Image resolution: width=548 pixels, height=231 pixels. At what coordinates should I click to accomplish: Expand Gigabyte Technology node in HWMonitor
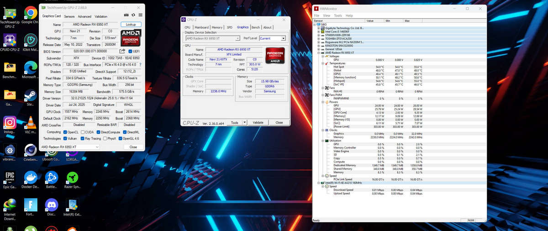tap(319, 28)
